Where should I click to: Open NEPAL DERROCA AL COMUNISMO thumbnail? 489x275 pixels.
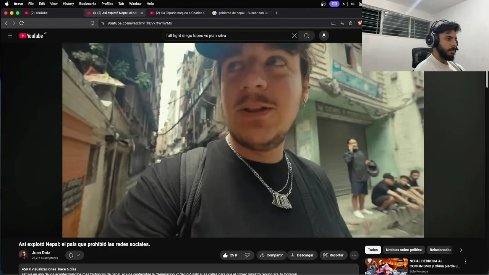point(386,267)
